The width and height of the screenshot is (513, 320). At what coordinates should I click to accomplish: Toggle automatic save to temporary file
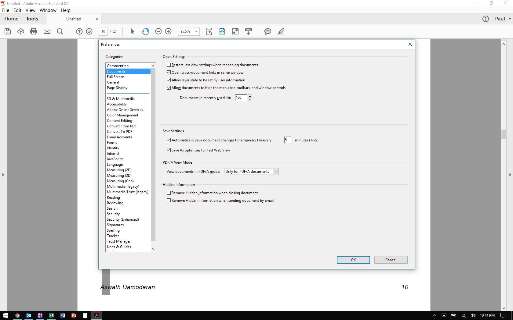(x=169, y=140)
